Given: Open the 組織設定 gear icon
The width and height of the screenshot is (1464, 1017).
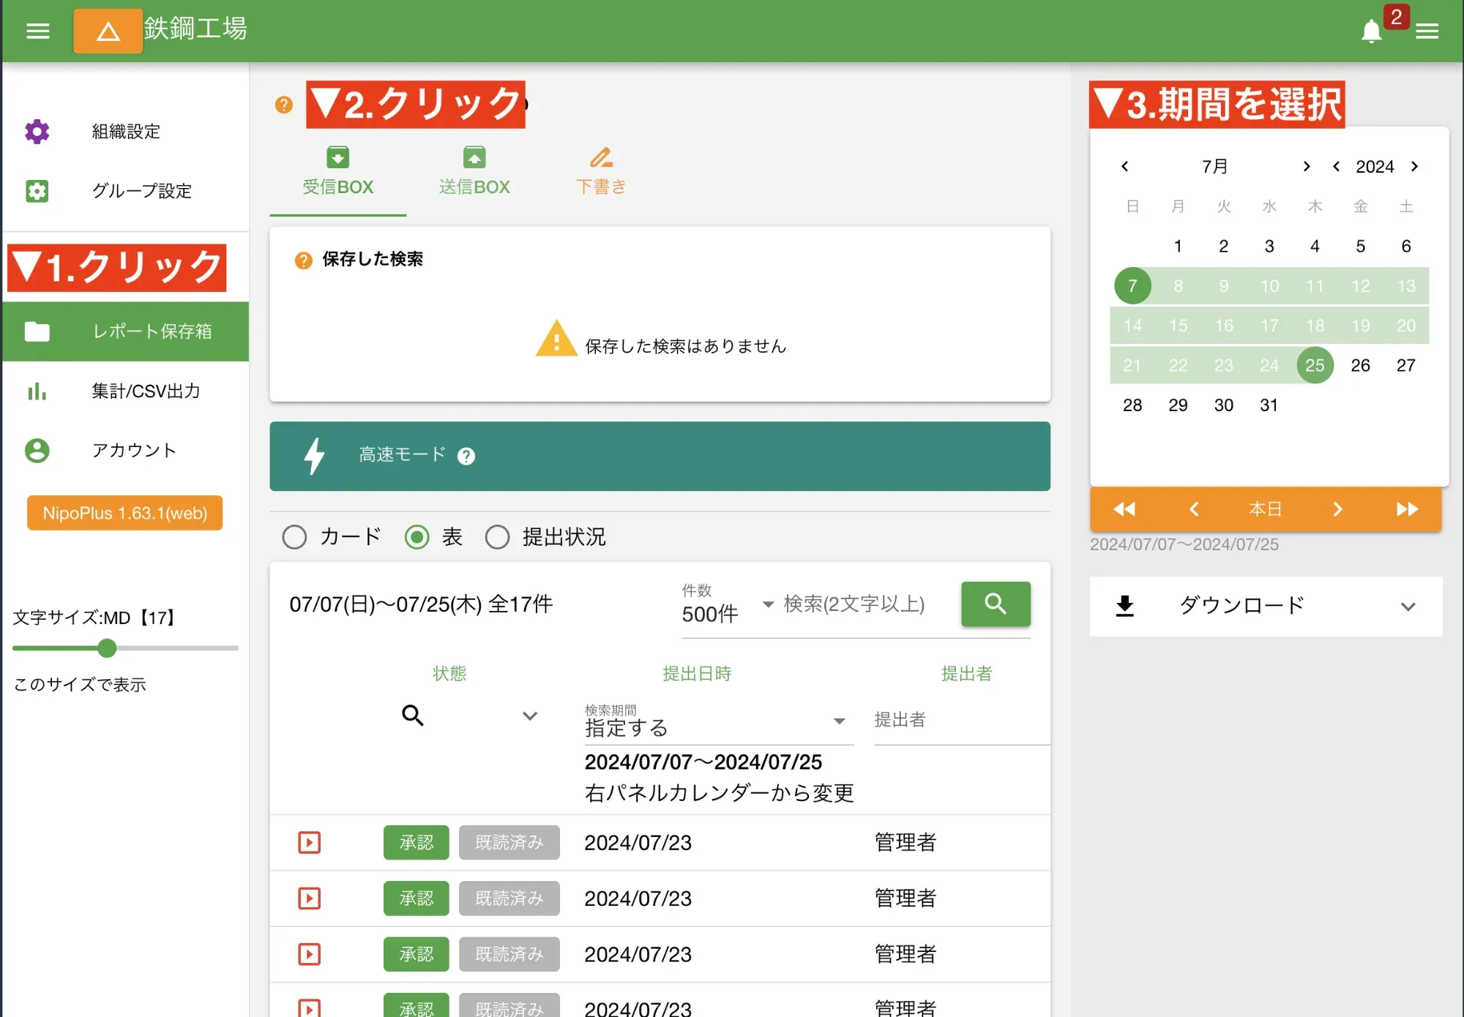Looking at the screenshot, I should point(37,132).
